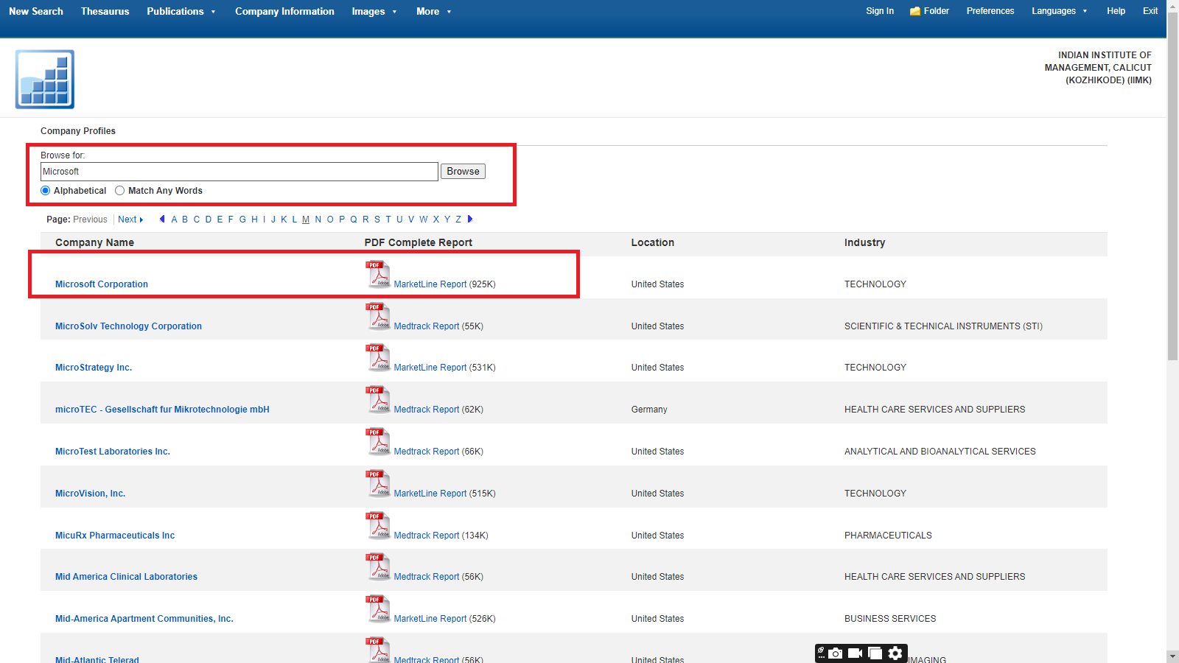Click the camera screenshot icon
1179x663 pixels.
click(836, 653)
